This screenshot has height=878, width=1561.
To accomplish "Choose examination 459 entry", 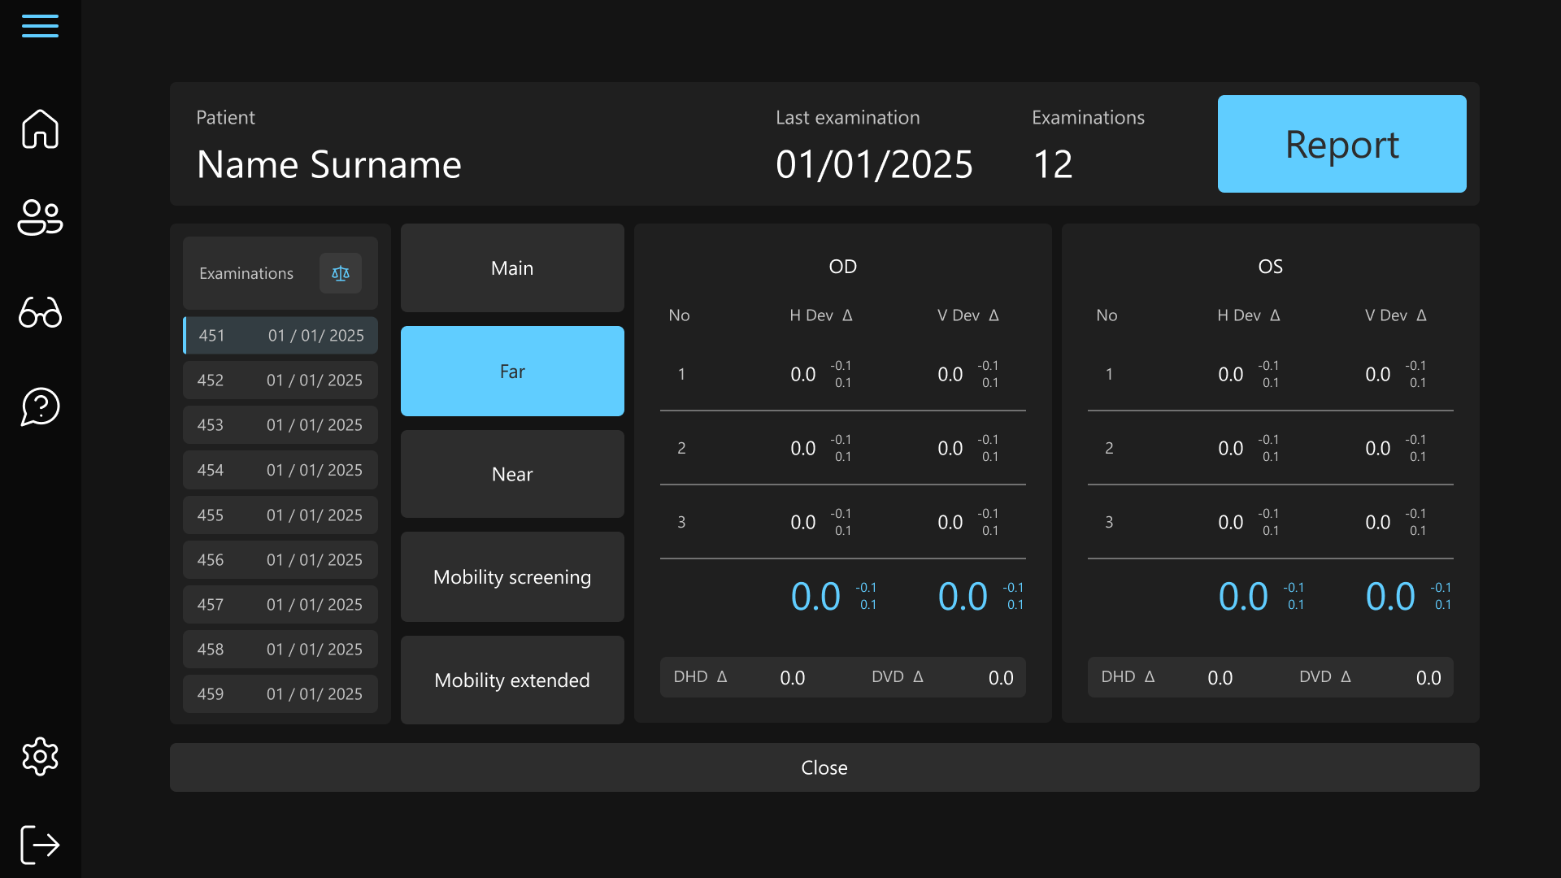I will (x=280, y=694).
